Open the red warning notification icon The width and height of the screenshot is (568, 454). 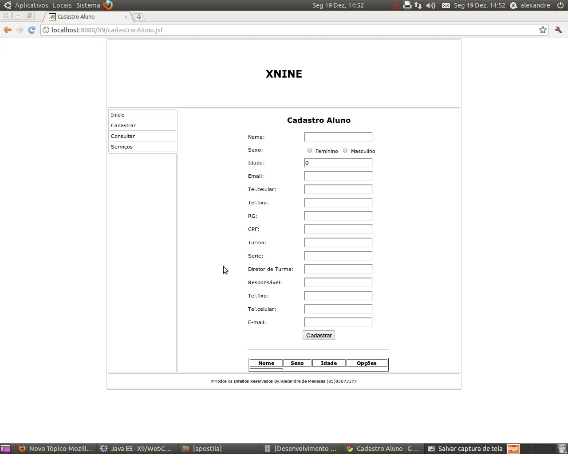point(396,5)
